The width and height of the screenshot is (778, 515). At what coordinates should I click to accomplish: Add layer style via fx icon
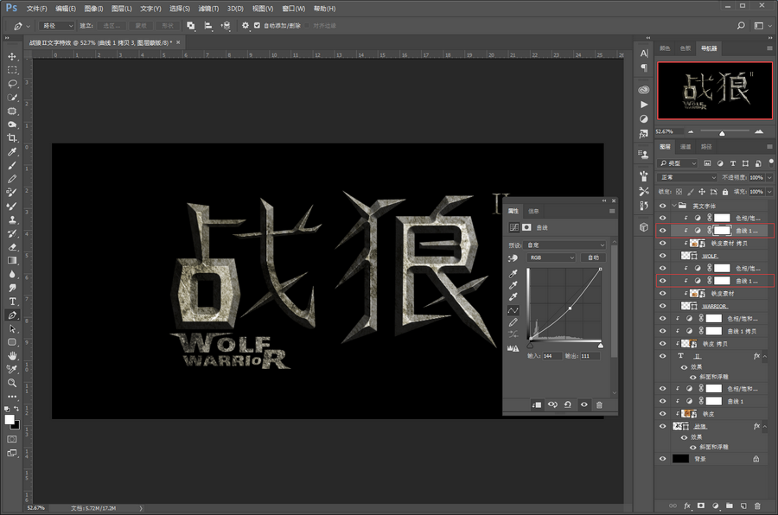coord(687,505)
